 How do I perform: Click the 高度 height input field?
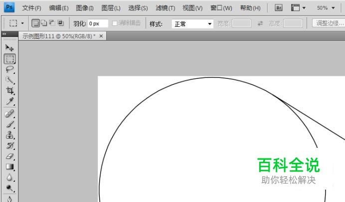pos(293,23)
